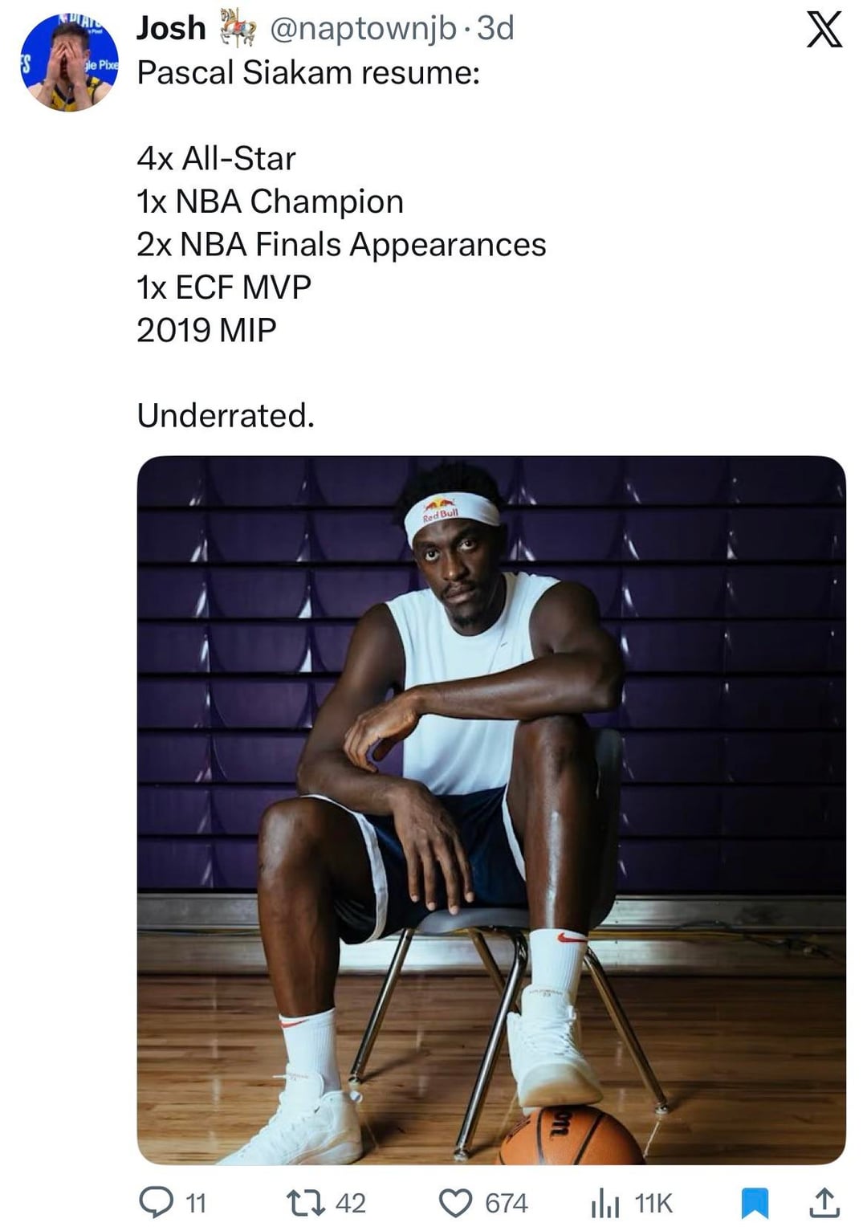The height and width of the screenshot is (1231, 867).
Task: Click the reply count of 11
Action: coord(196,1203)
